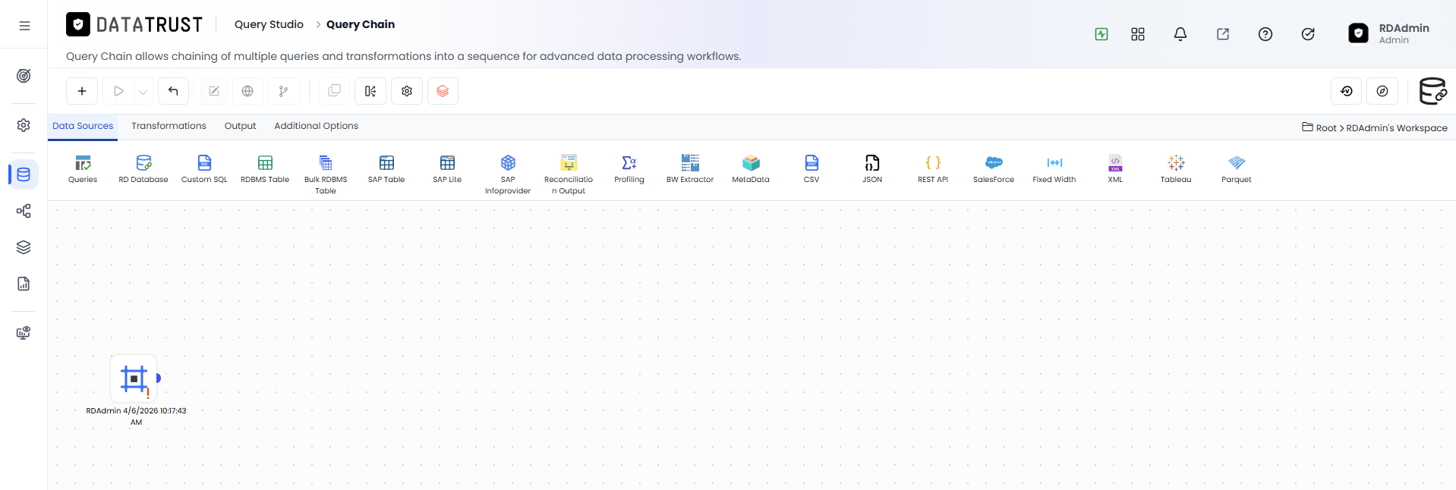
Task: Click the open-in-new-window icon
Action: pyautogui.click(x=1223, y=34)
